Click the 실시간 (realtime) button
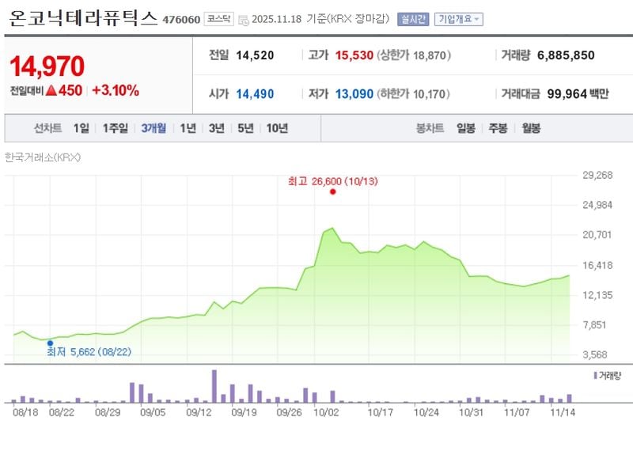 [x=412, y=20]
